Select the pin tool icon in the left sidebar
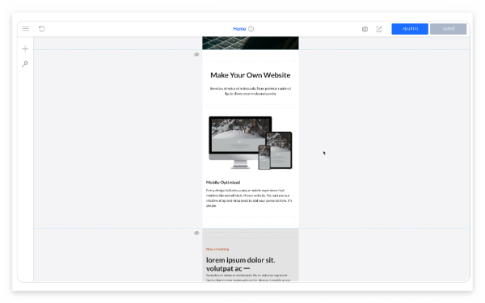The image size is (485, 303). pos(25,64)
